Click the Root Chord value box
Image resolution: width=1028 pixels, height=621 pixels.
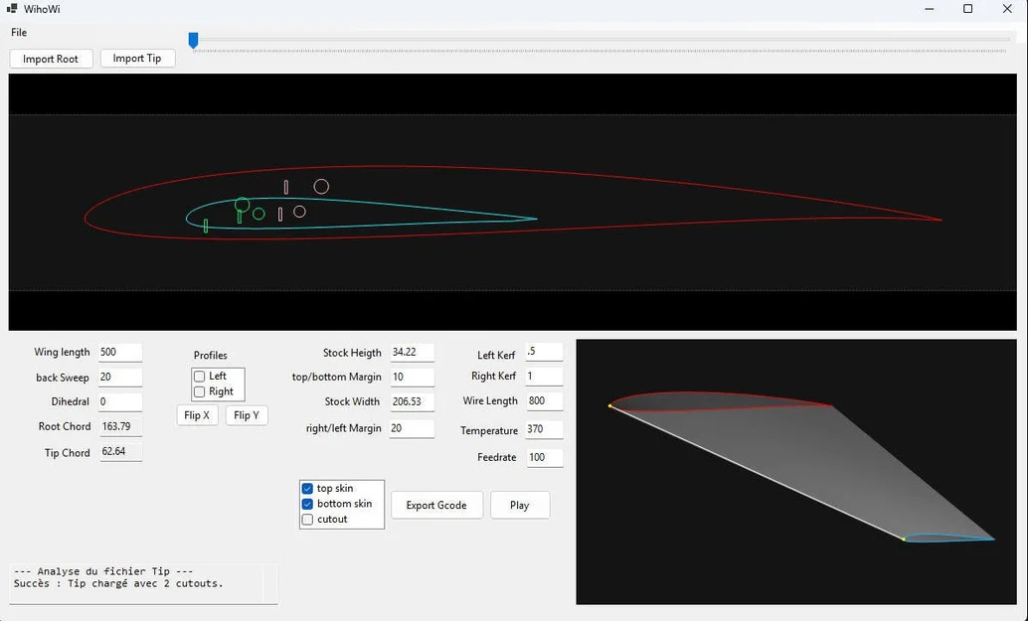tap(117, 425)
